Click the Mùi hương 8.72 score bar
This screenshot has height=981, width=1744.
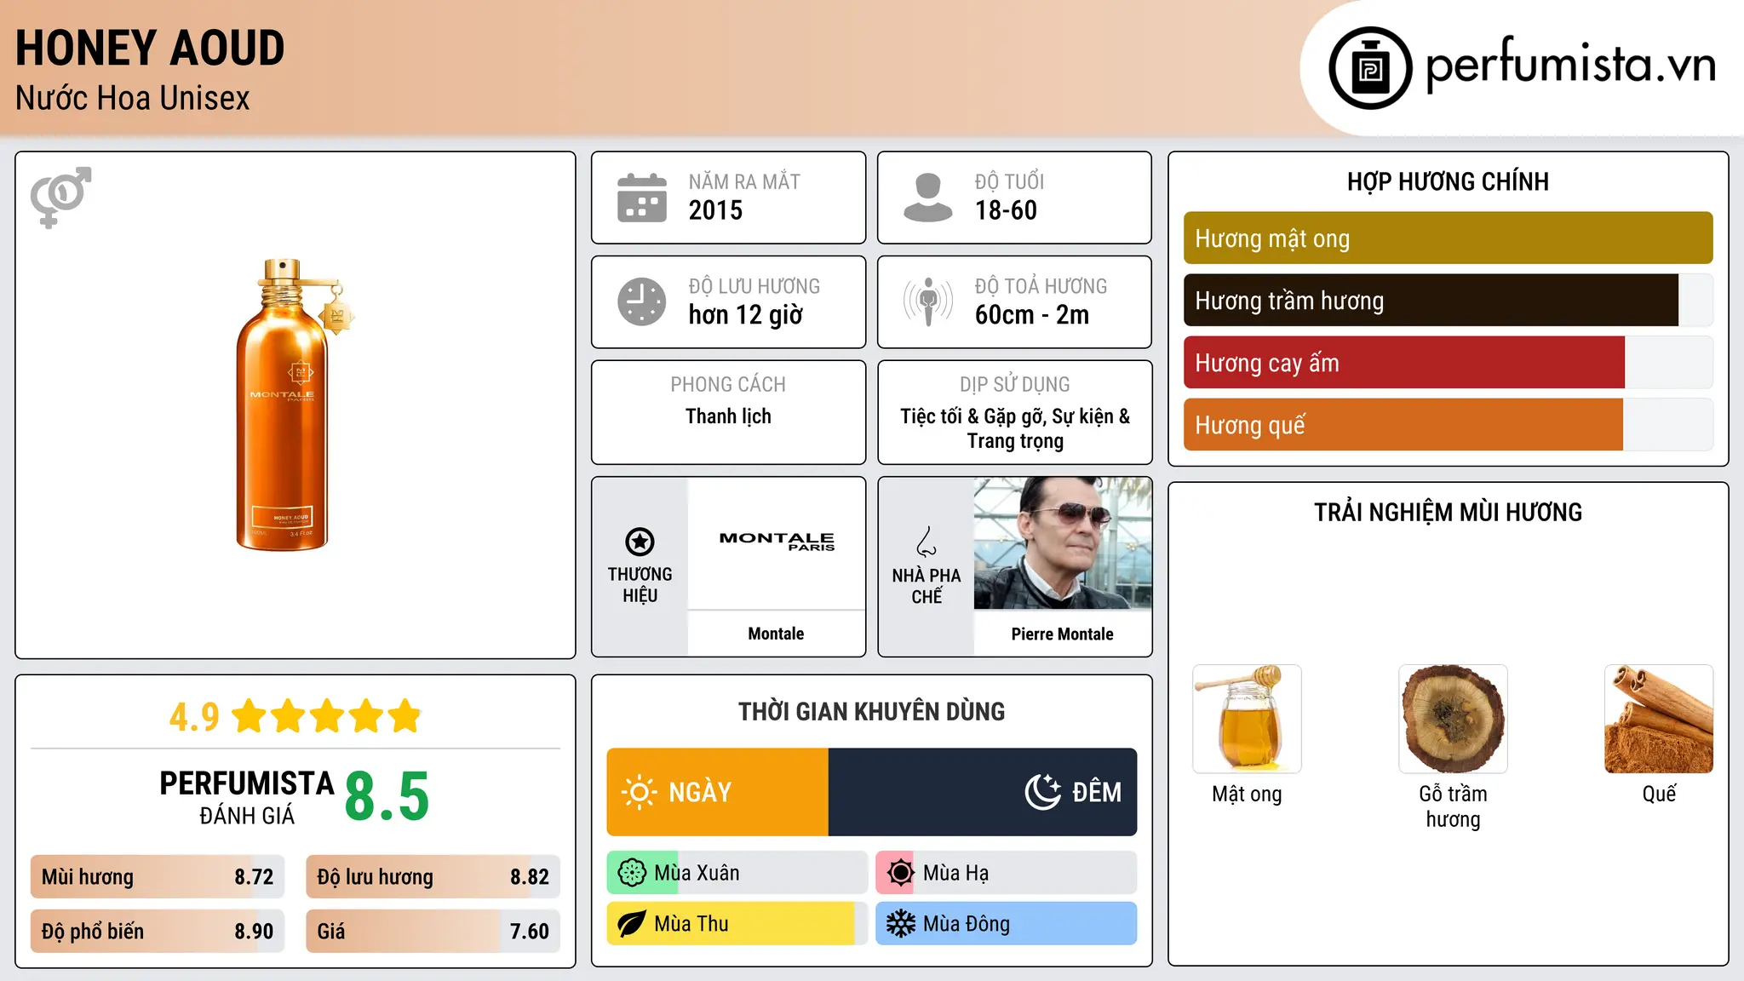click(x=158, y=877)
